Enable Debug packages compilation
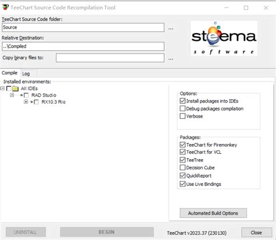This screenshot has height=240, width=276. pos(182,108)
